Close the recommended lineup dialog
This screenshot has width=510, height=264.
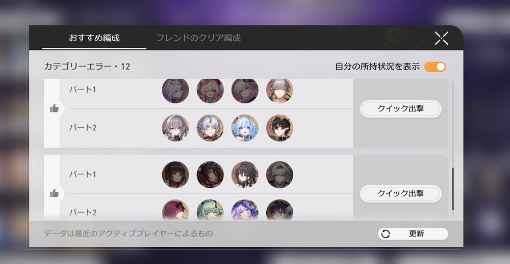[441, 38]
